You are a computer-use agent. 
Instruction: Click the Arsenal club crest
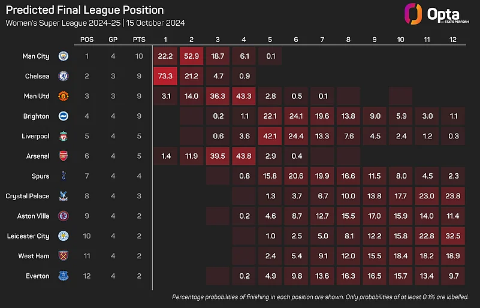pos(63,156)
